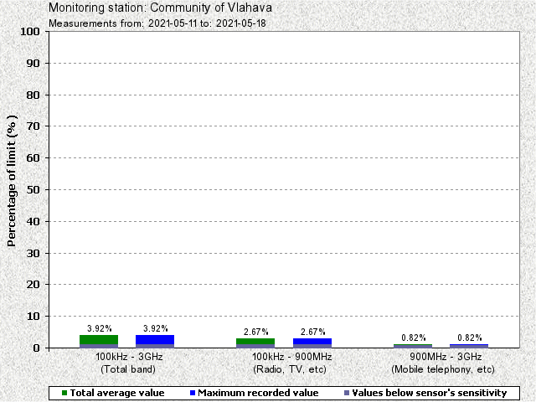Click the 90 y-axis tick label
This screenshot has height=402, width=536.
[x=33, y=64]
